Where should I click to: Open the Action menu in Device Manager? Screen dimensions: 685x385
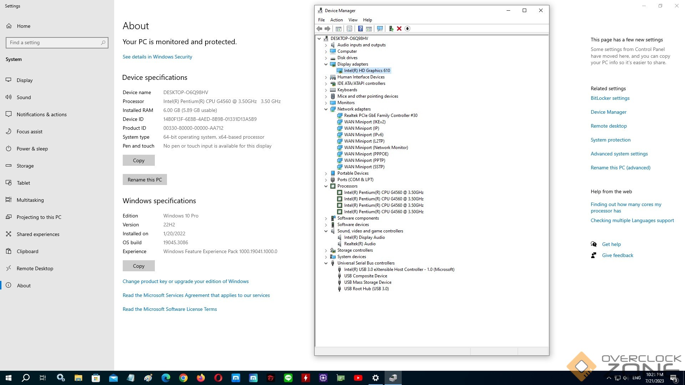pyautogui.click(x=336, y=20)
